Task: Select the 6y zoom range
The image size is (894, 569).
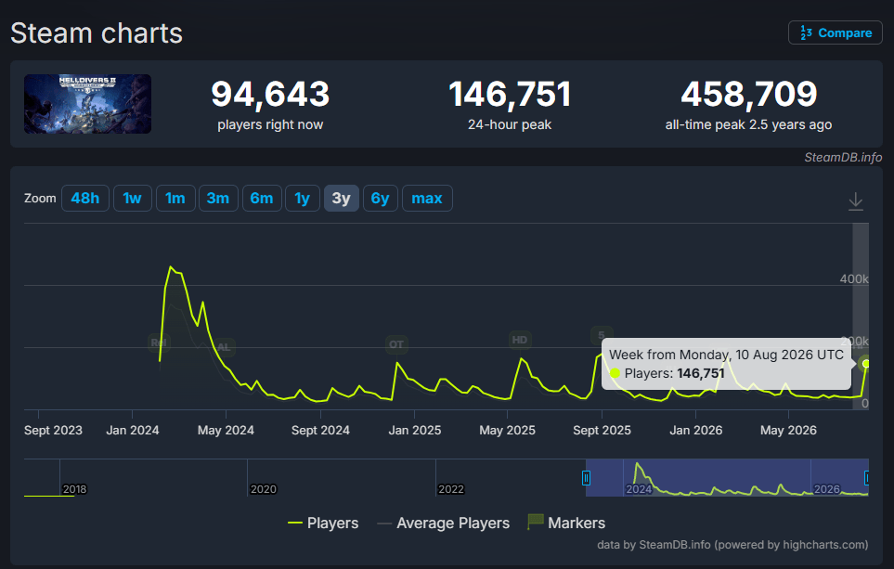Action: tap(381, 199)
